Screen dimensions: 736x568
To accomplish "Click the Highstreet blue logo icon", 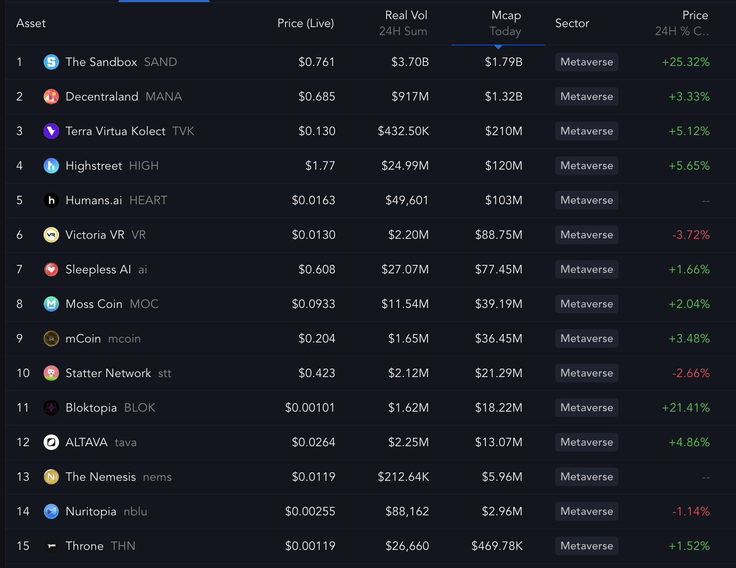I will point(51,166).
